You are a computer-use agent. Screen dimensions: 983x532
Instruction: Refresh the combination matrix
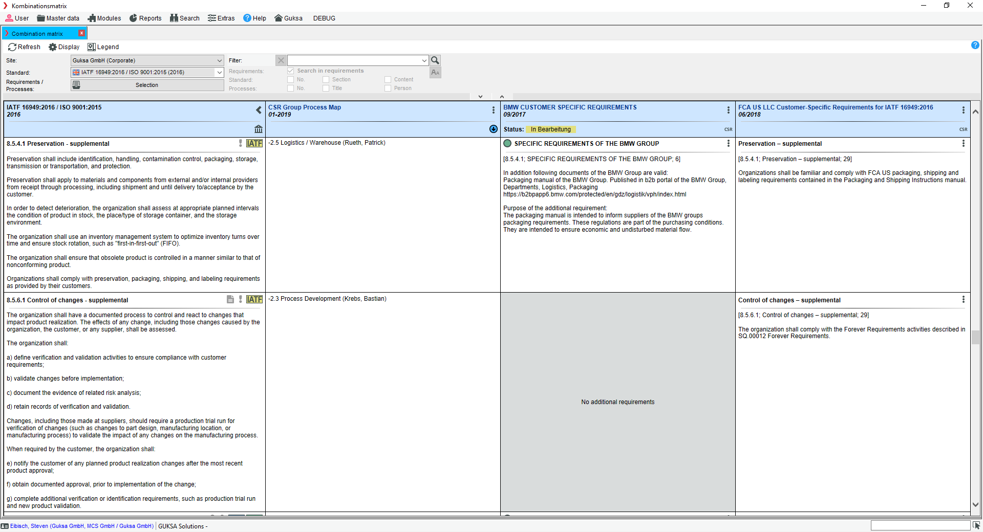(24, 47)
